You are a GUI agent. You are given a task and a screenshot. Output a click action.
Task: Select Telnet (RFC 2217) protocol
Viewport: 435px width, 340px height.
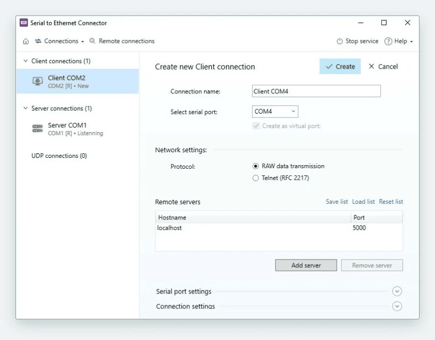pos(255,179)
